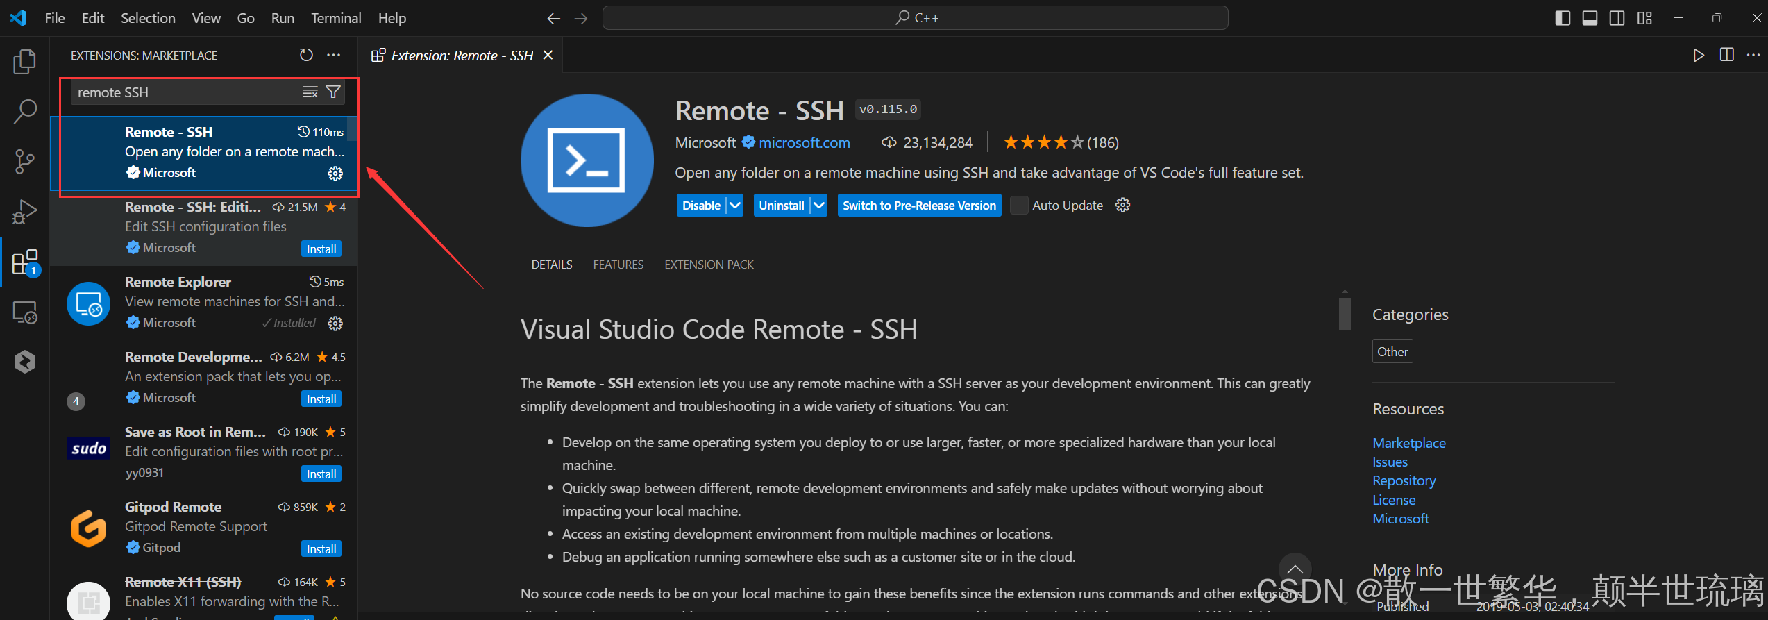Open Extensions panel more actions menu
1768x620 pixels.
click(334, 55)
